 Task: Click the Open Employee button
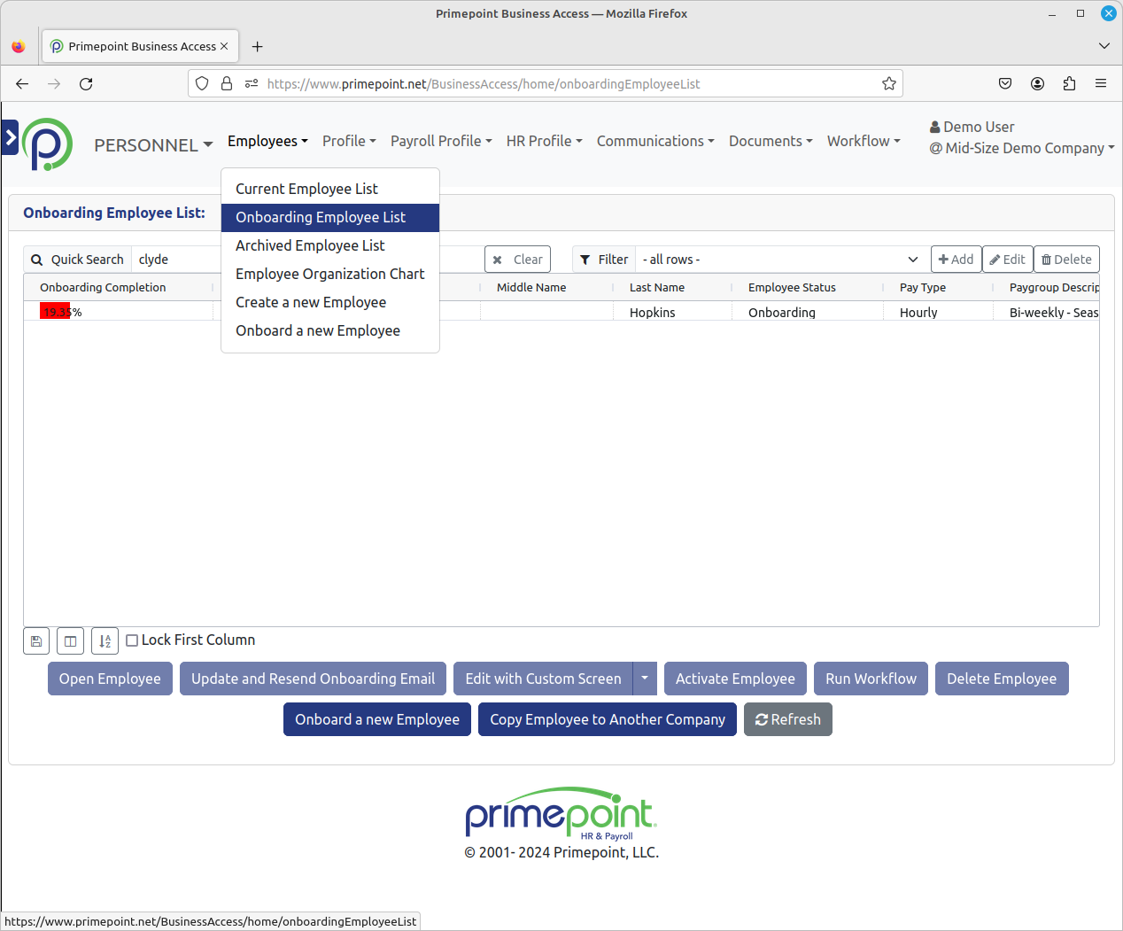pyautogui.click(x=110, y=679)
